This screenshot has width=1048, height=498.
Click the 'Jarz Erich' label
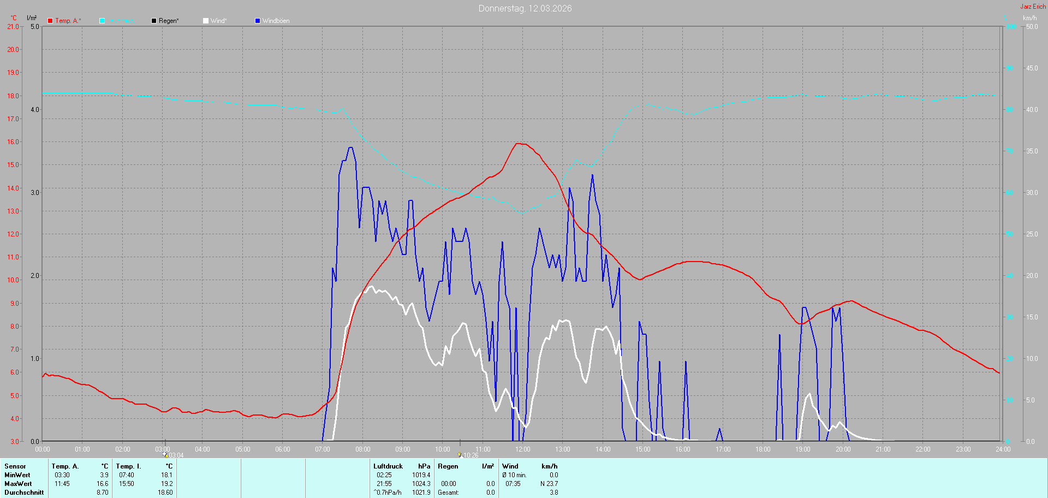(x=1033, y=7)
